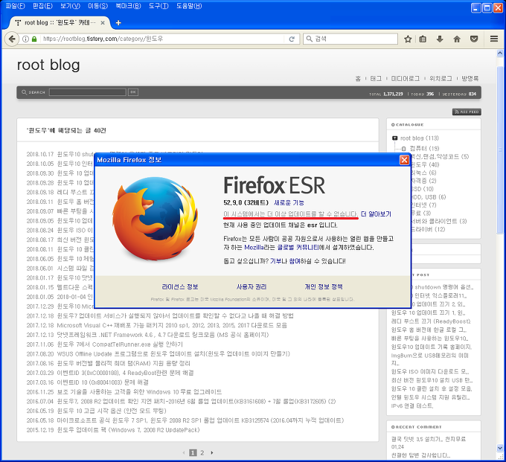Click the root blog title heading
The image size is (506, 462).
(x=48, y=65)
